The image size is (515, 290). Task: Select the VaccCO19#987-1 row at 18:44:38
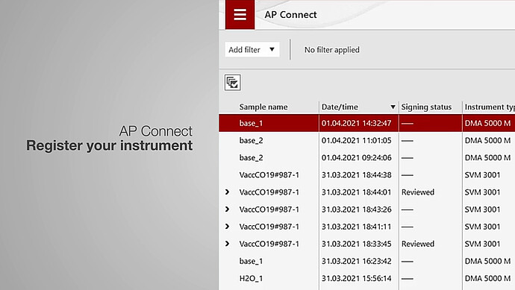tap(367, 175)
